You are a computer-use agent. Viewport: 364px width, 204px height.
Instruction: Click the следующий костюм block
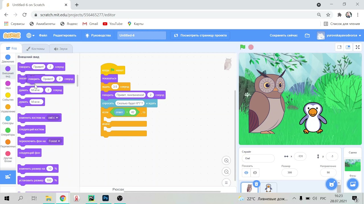(x=31, y=129)
